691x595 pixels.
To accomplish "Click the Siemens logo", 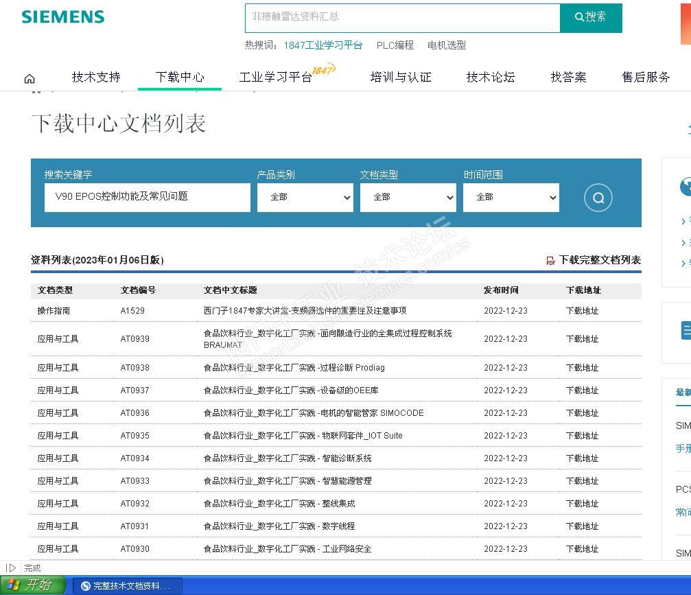I will click(63, 16).
